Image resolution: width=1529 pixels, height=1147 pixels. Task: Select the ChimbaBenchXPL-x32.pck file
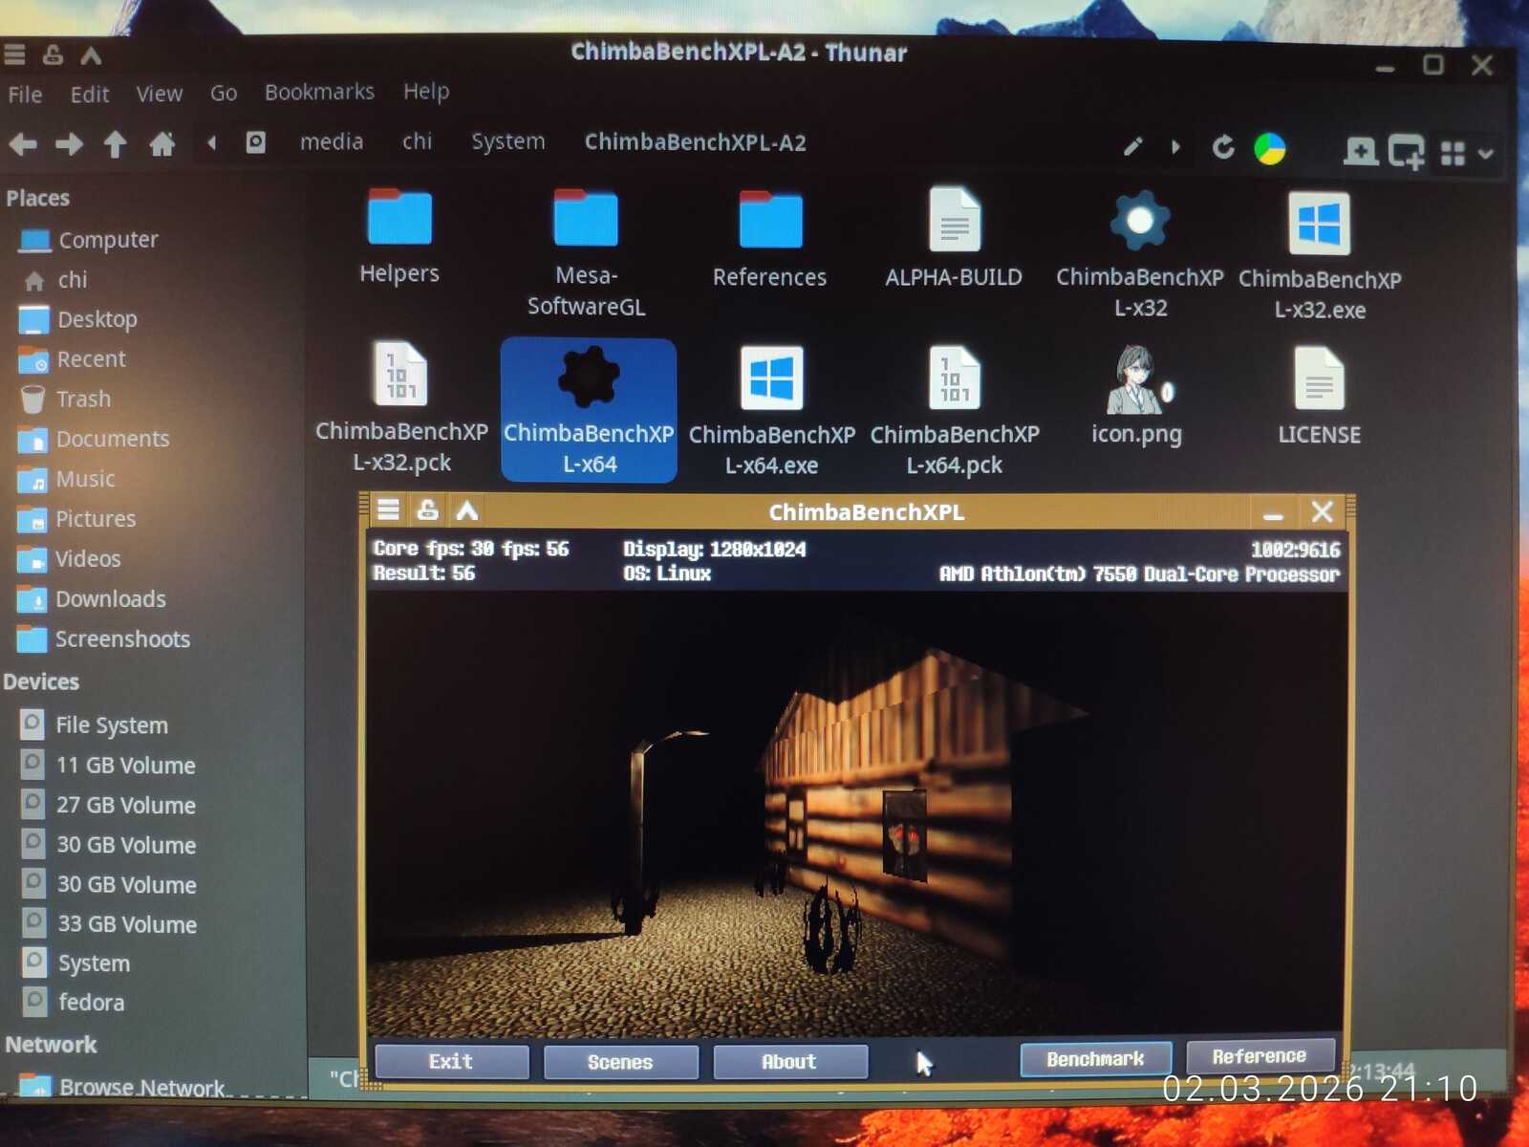(401, 408)
